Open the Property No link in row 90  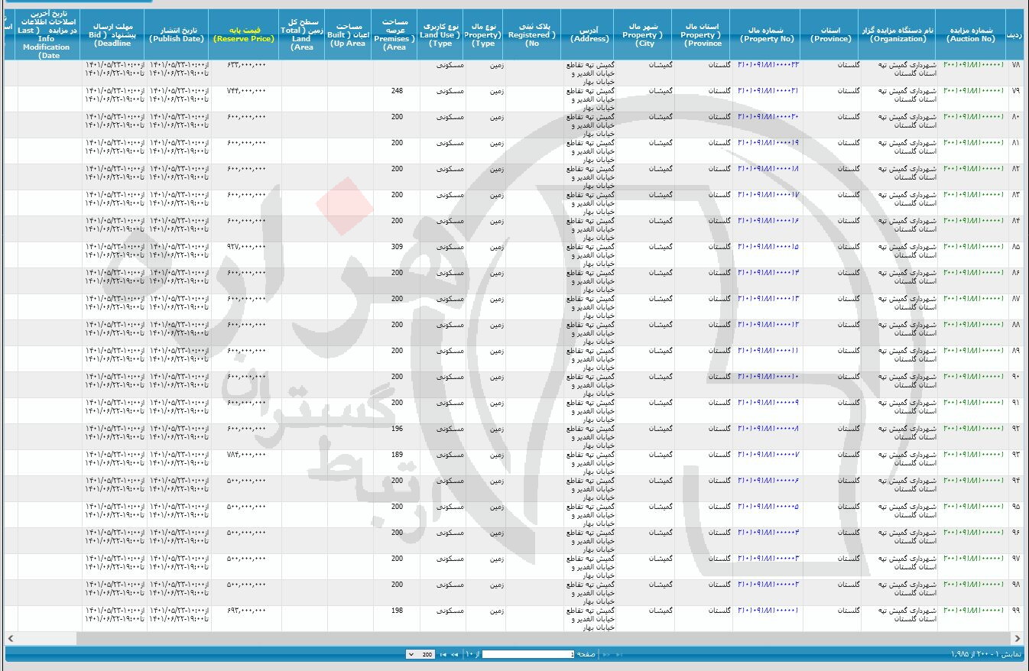coord(768,377)
